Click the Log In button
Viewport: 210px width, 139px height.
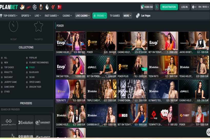[184, 7]
